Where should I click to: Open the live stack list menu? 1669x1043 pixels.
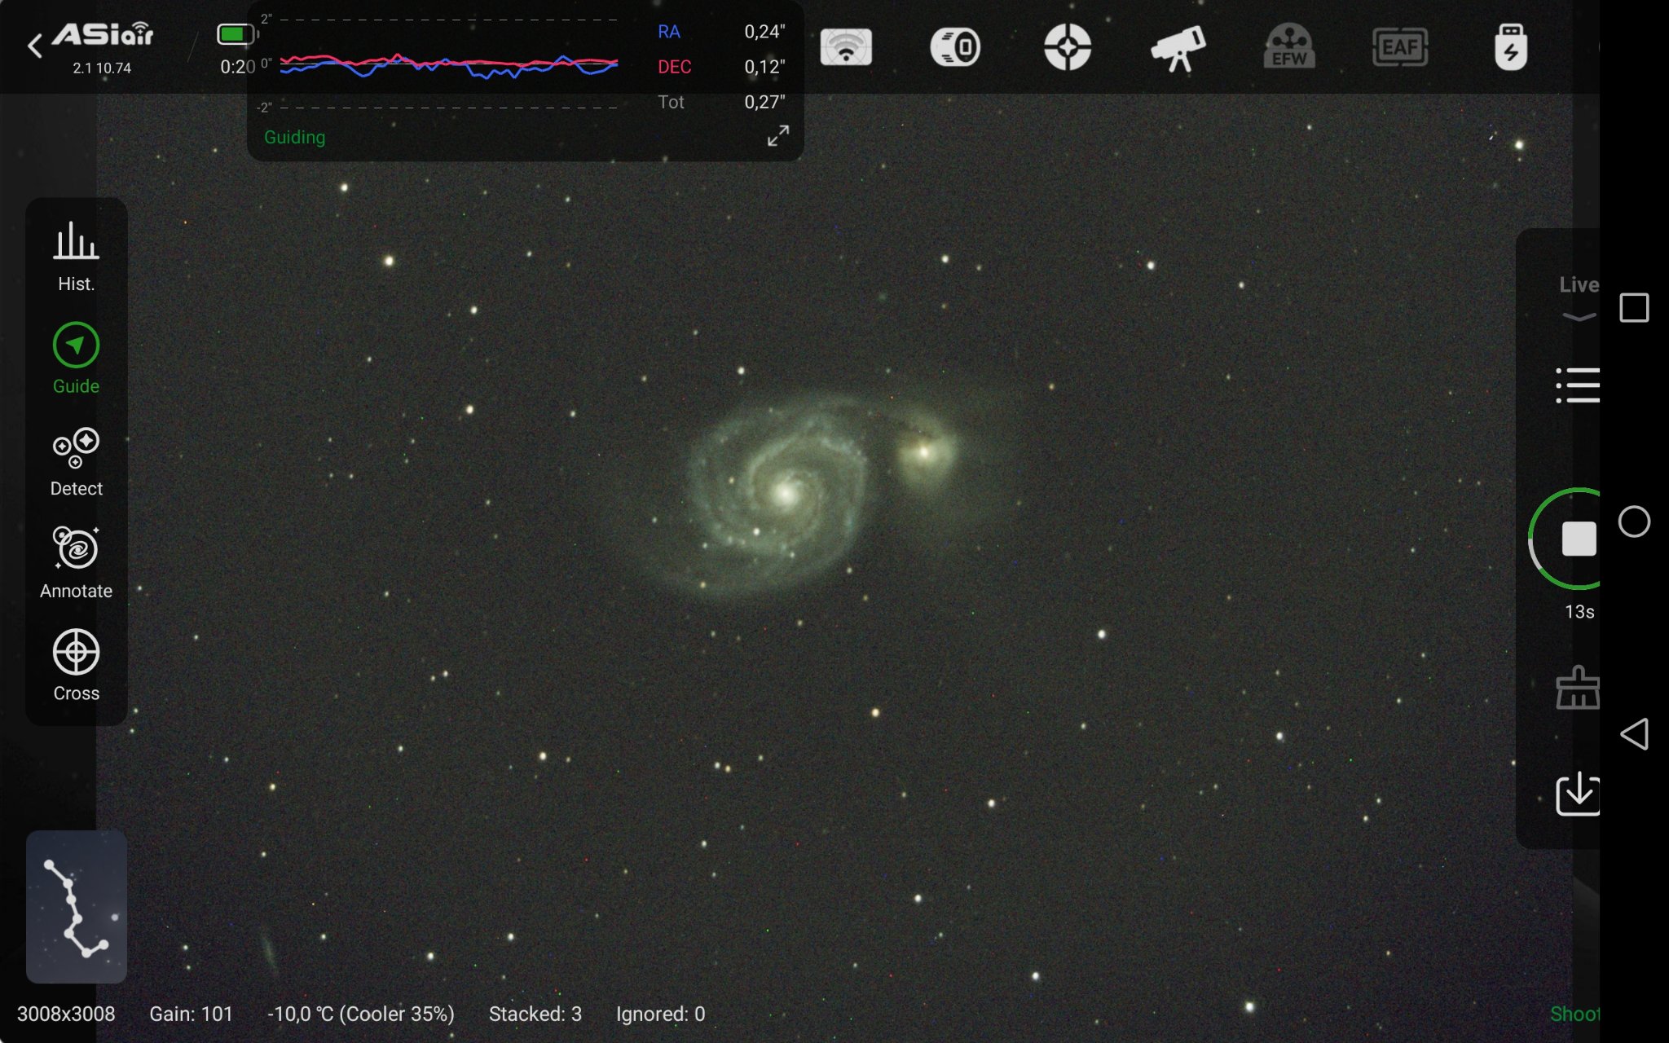pyautogui.click(x=1578, y=385)
